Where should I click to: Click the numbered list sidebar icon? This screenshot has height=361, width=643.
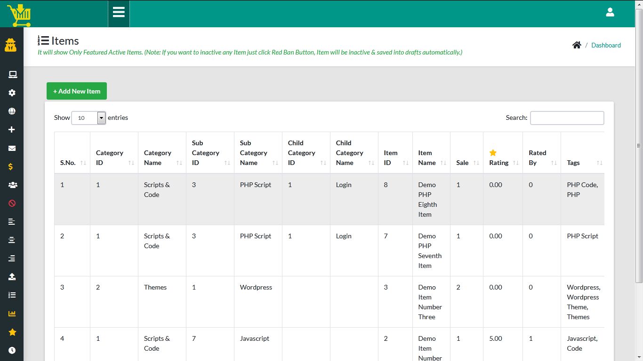point(12,295)
